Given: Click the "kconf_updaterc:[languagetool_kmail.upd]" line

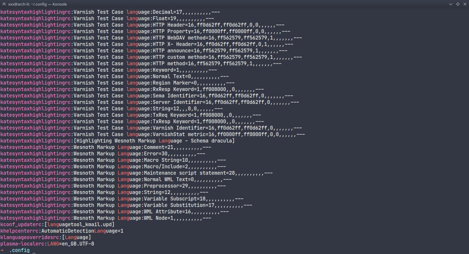Looking at the screenshot, I should (57, 224).
